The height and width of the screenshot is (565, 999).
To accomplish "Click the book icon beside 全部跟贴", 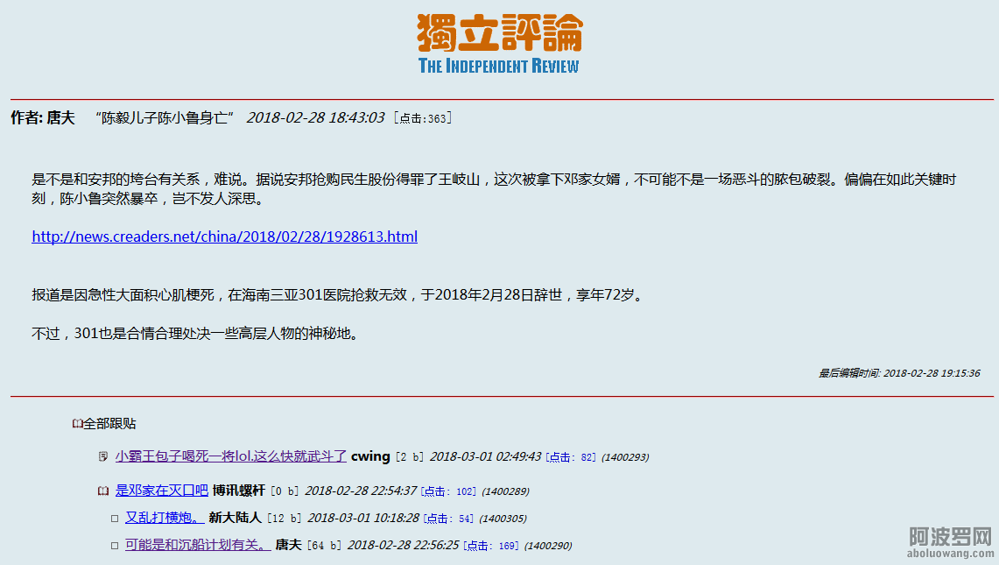I will [77, 424].
